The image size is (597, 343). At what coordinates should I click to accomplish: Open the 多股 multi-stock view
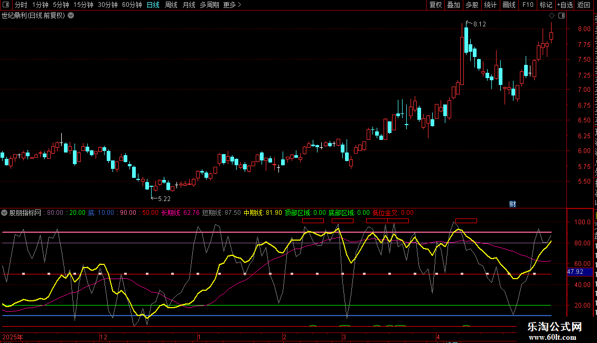coord(472,5)
